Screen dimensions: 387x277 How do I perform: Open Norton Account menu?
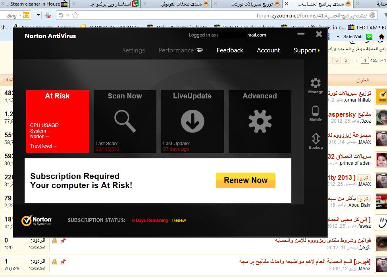[x=268, y=50]
